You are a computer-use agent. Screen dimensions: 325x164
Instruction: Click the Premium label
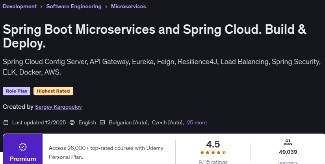[x=23, y=159]
